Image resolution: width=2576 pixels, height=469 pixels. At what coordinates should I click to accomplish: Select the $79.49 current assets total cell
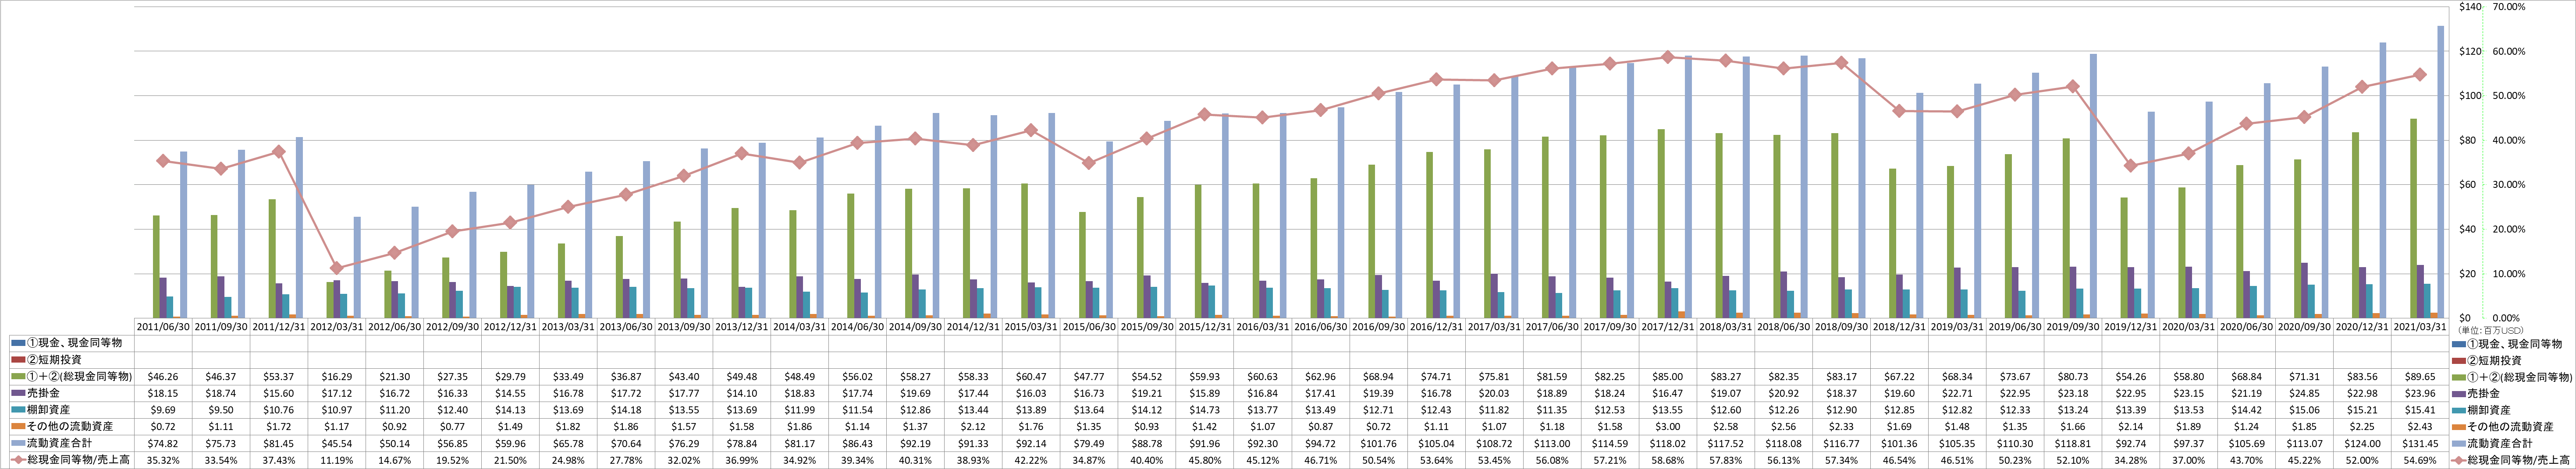tap(1089, 444)
